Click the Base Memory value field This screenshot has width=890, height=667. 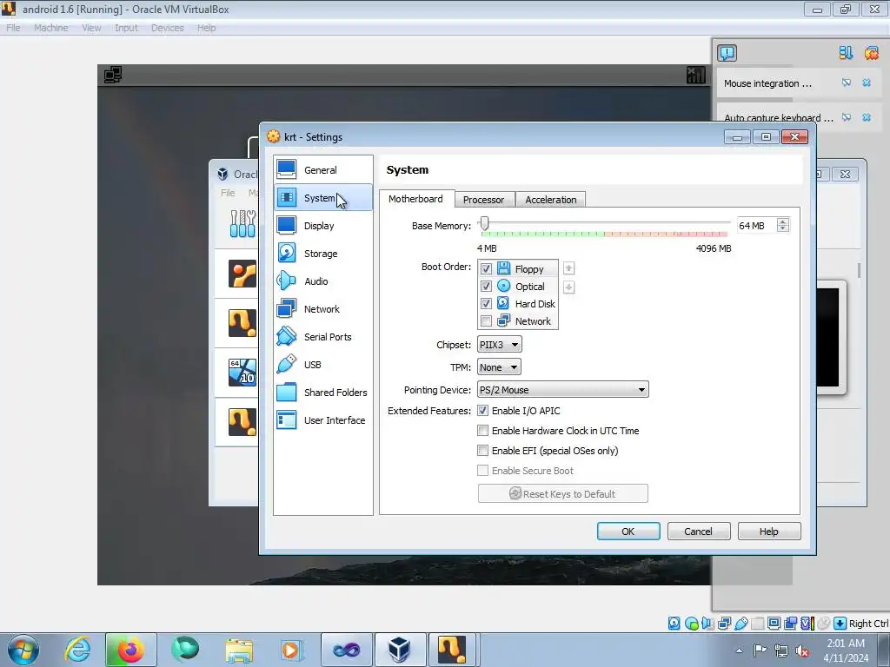pos(756,226)
